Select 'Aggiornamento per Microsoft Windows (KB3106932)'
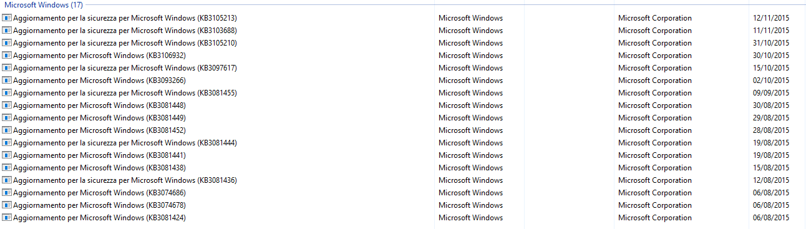Image resolution: width=806 pixels, height=229 pixels. tap(99, 56)
